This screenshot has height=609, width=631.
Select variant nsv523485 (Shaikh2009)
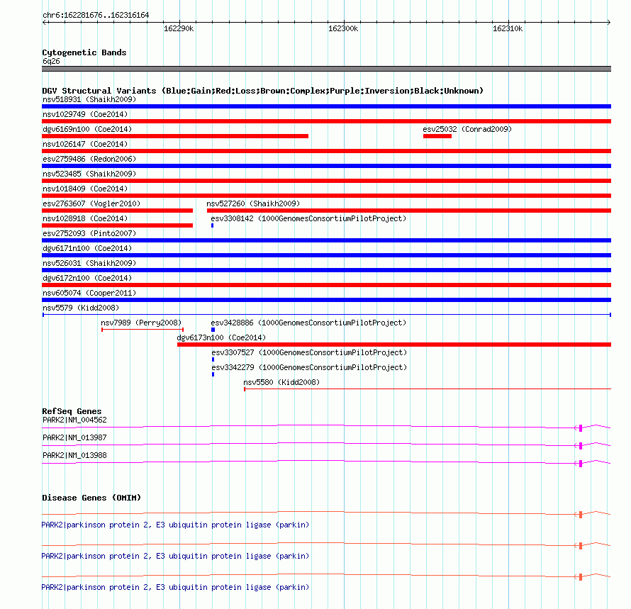[x=89, y=174]
